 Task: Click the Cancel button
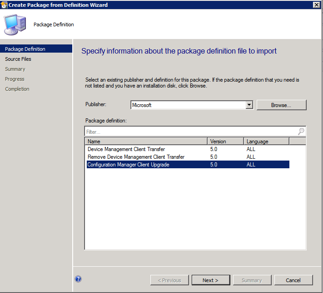click(293, 280)
